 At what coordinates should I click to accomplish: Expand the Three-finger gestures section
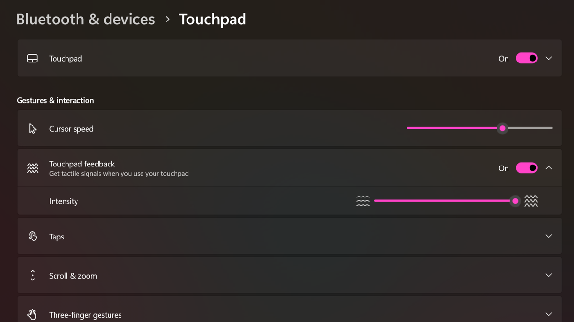tap(548, 314)
